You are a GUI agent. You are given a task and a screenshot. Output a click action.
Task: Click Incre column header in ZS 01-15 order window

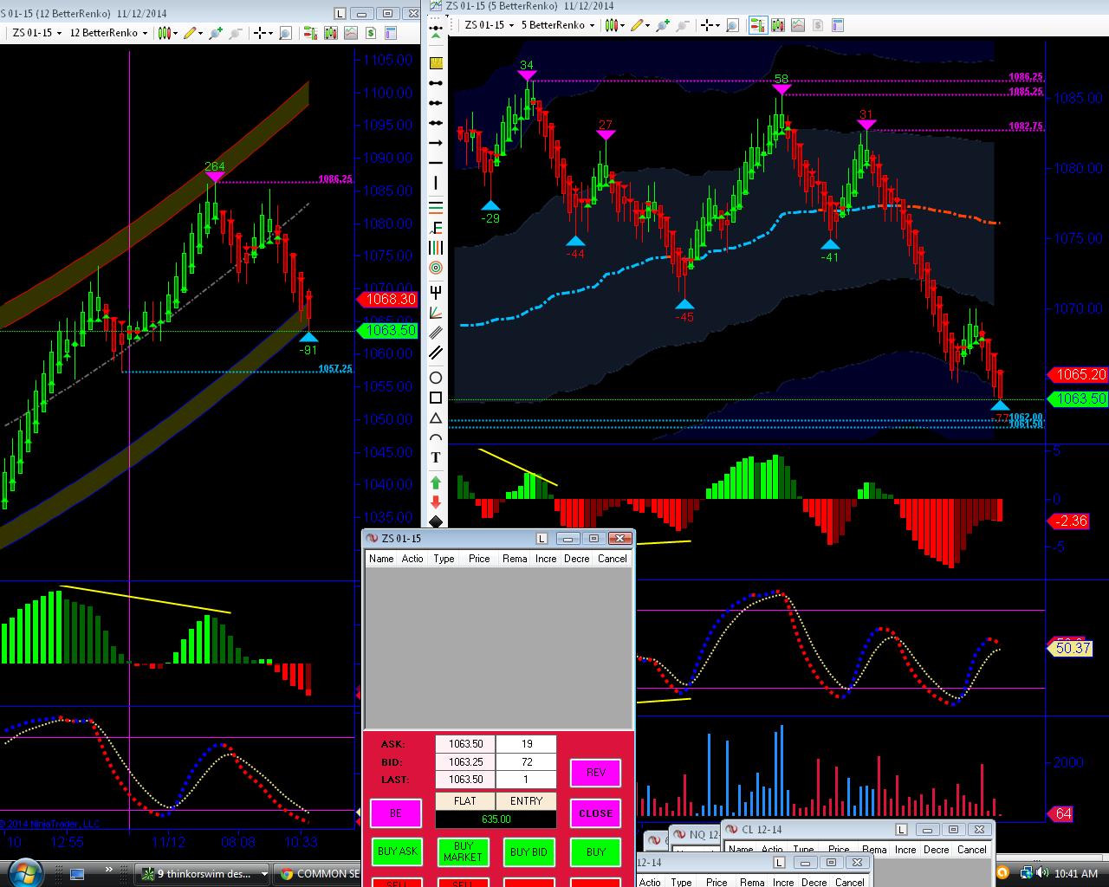(546, 559)
